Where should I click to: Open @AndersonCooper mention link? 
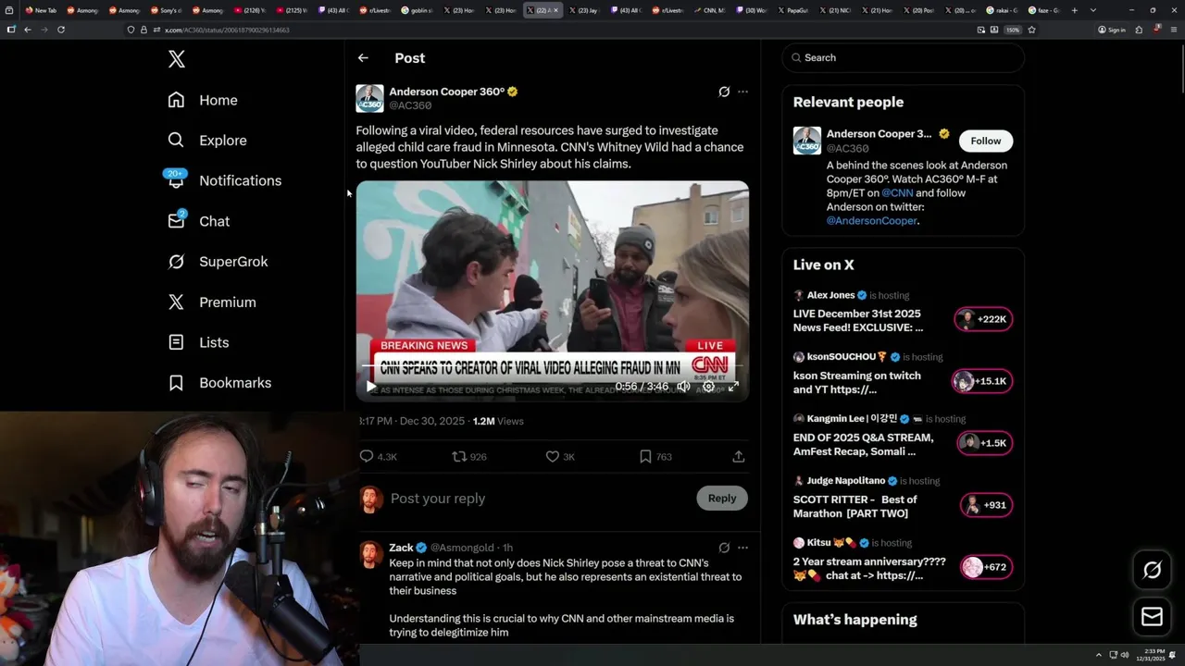(x=872, y=220)
